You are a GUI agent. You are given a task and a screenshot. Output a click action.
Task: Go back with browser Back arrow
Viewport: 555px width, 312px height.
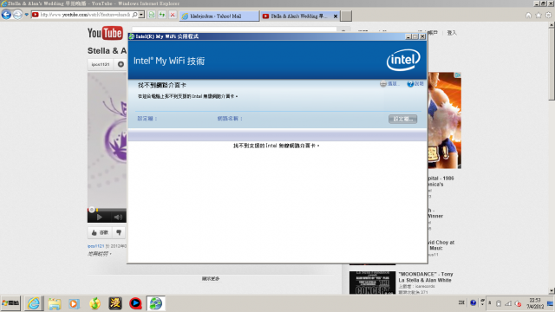[x=6, y=15]
